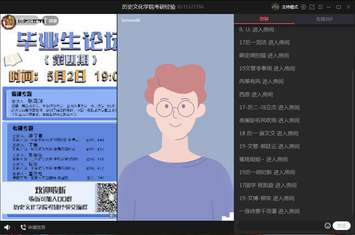The image size is (355, 235).
Task: Pop out the live room window
Action: (x=312, y=7)
